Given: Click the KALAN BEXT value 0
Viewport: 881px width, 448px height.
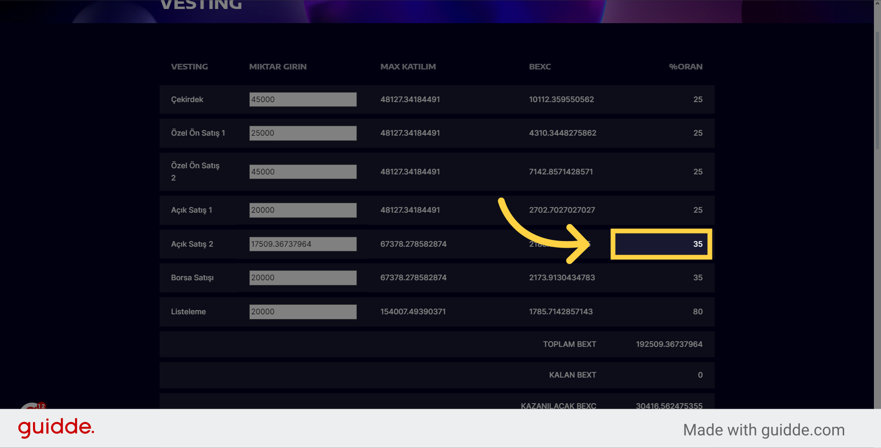Looking at the screenshot, I should tap(700, 375).
